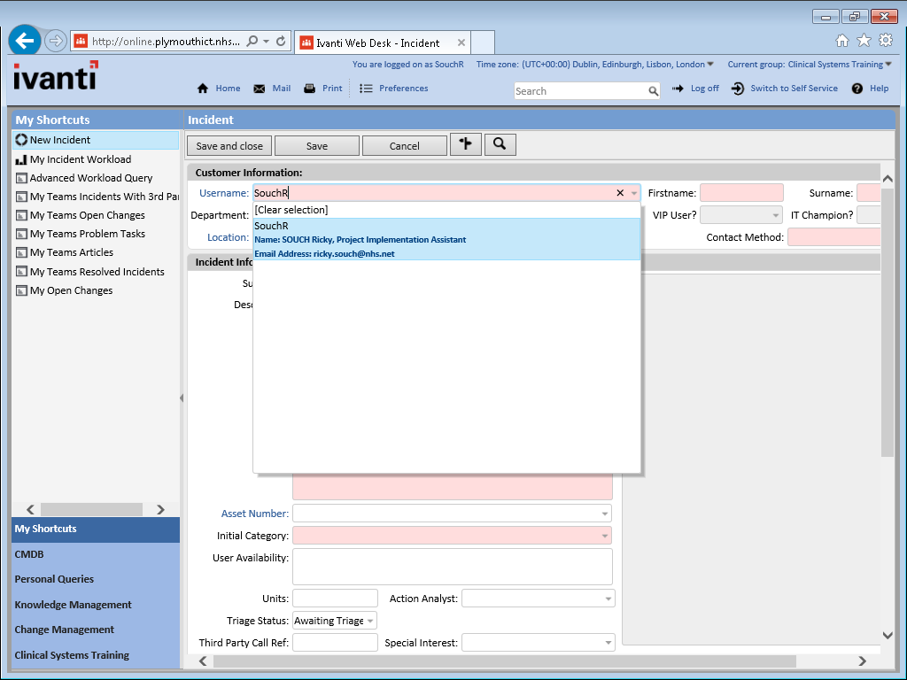Screen dimensions: 907x680
Task: Click the Help question mark icon
Action: (857, 89)
